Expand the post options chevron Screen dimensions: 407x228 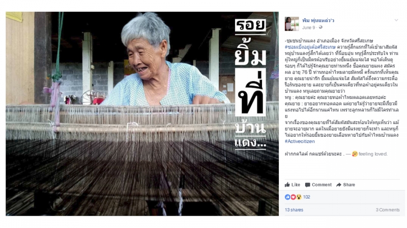point(396,20)
